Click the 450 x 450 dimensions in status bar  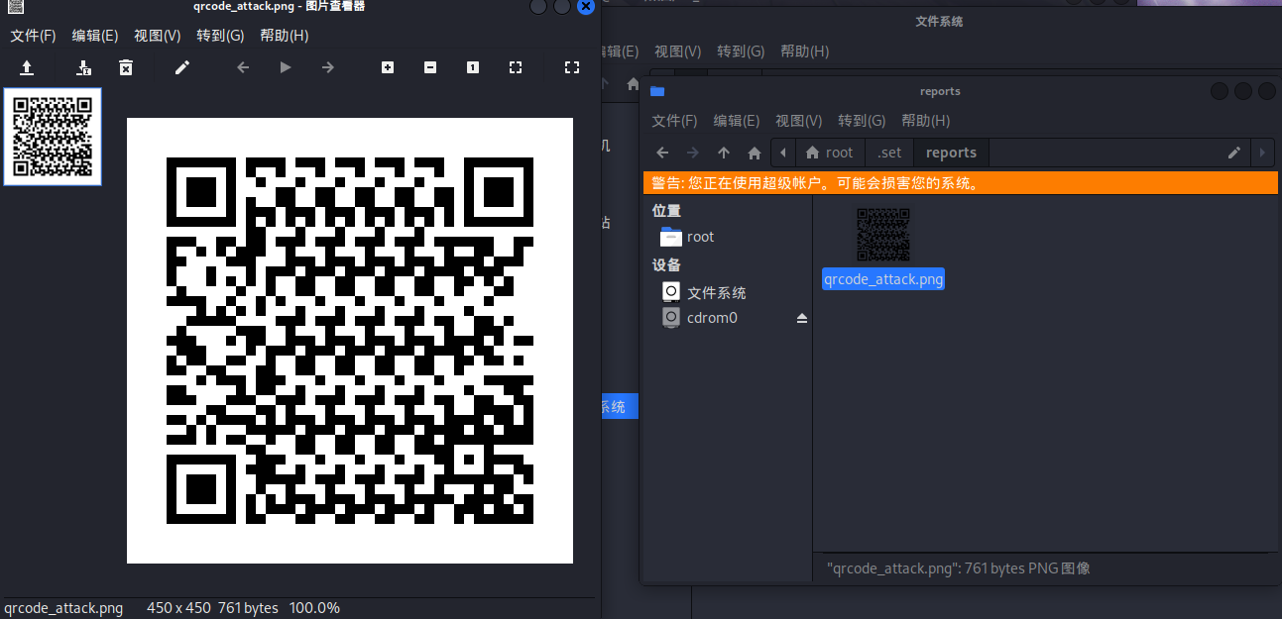178,608
